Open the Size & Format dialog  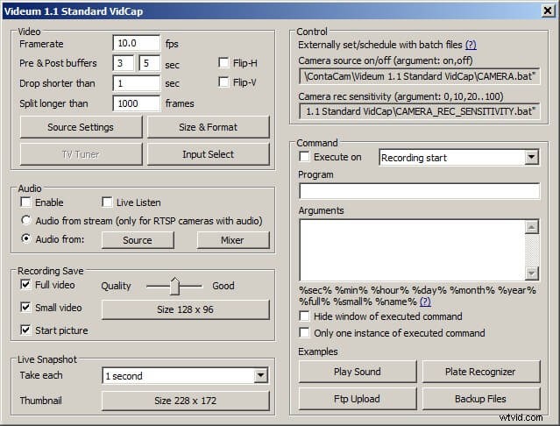click(209, 127)
